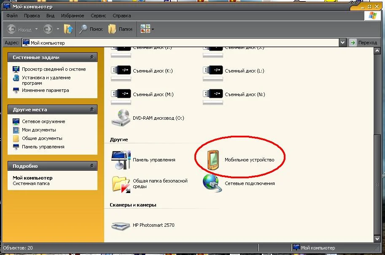Screen dimensions: 385x255
Task: Click the scrollbar up arrow
Action: [x=377, y=51]
